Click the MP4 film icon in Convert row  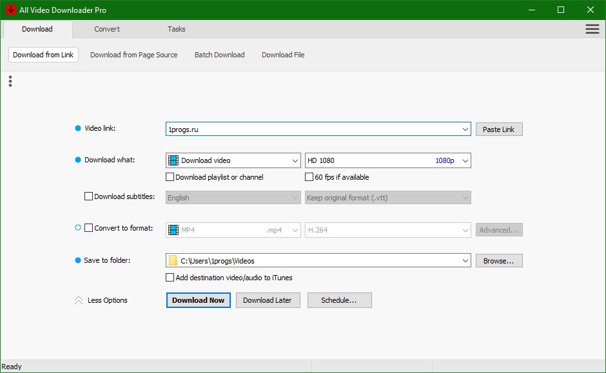pos(171,229)
